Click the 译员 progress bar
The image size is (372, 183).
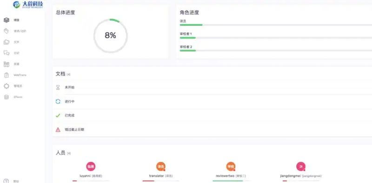[x=276, y=25]
